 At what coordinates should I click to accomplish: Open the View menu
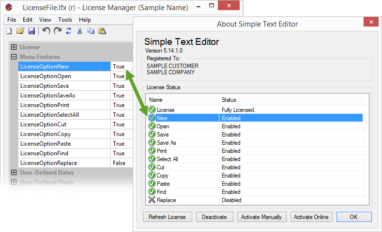(x=46, y=20)
